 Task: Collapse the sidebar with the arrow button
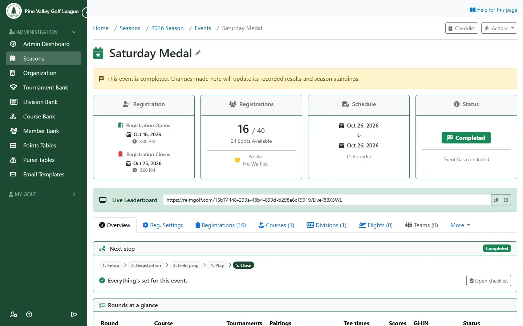coord(85,13)
